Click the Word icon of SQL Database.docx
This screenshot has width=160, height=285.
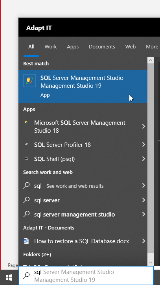(x=26, y=241)
